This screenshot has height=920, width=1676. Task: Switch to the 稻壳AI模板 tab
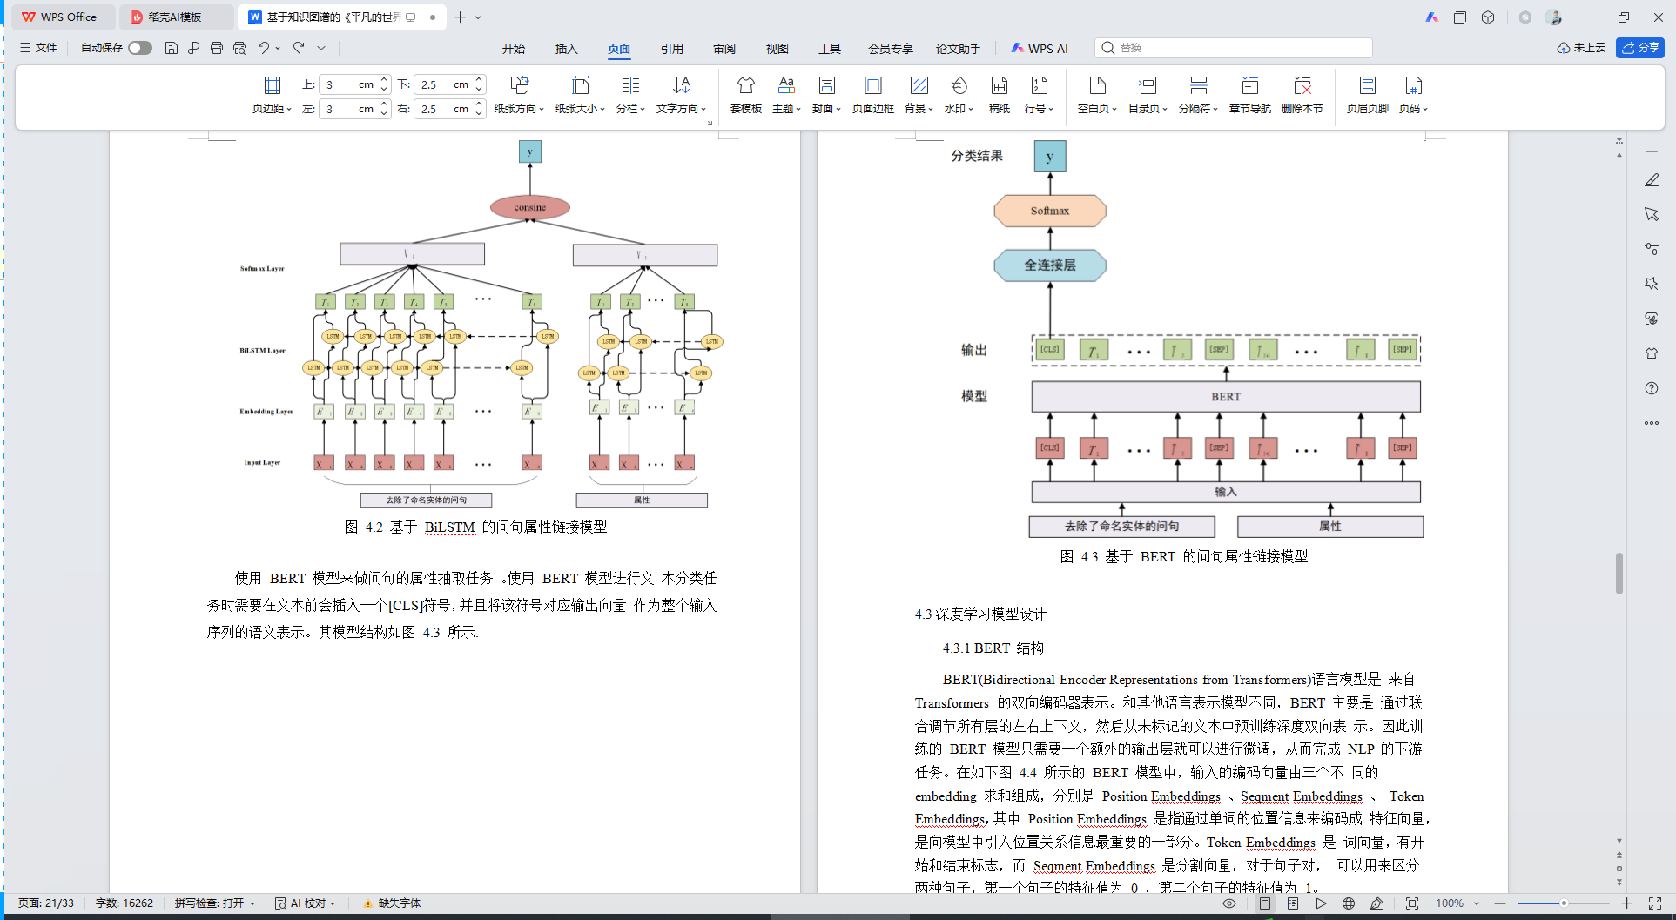(x=175, y=17)
